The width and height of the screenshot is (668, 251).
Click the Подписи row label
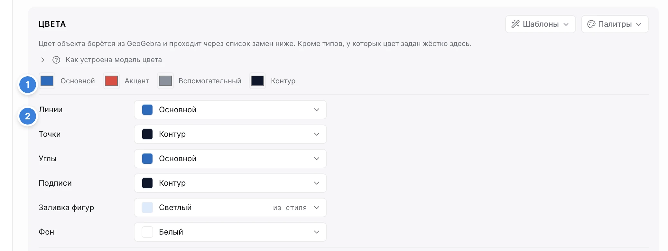pos(55,183)
